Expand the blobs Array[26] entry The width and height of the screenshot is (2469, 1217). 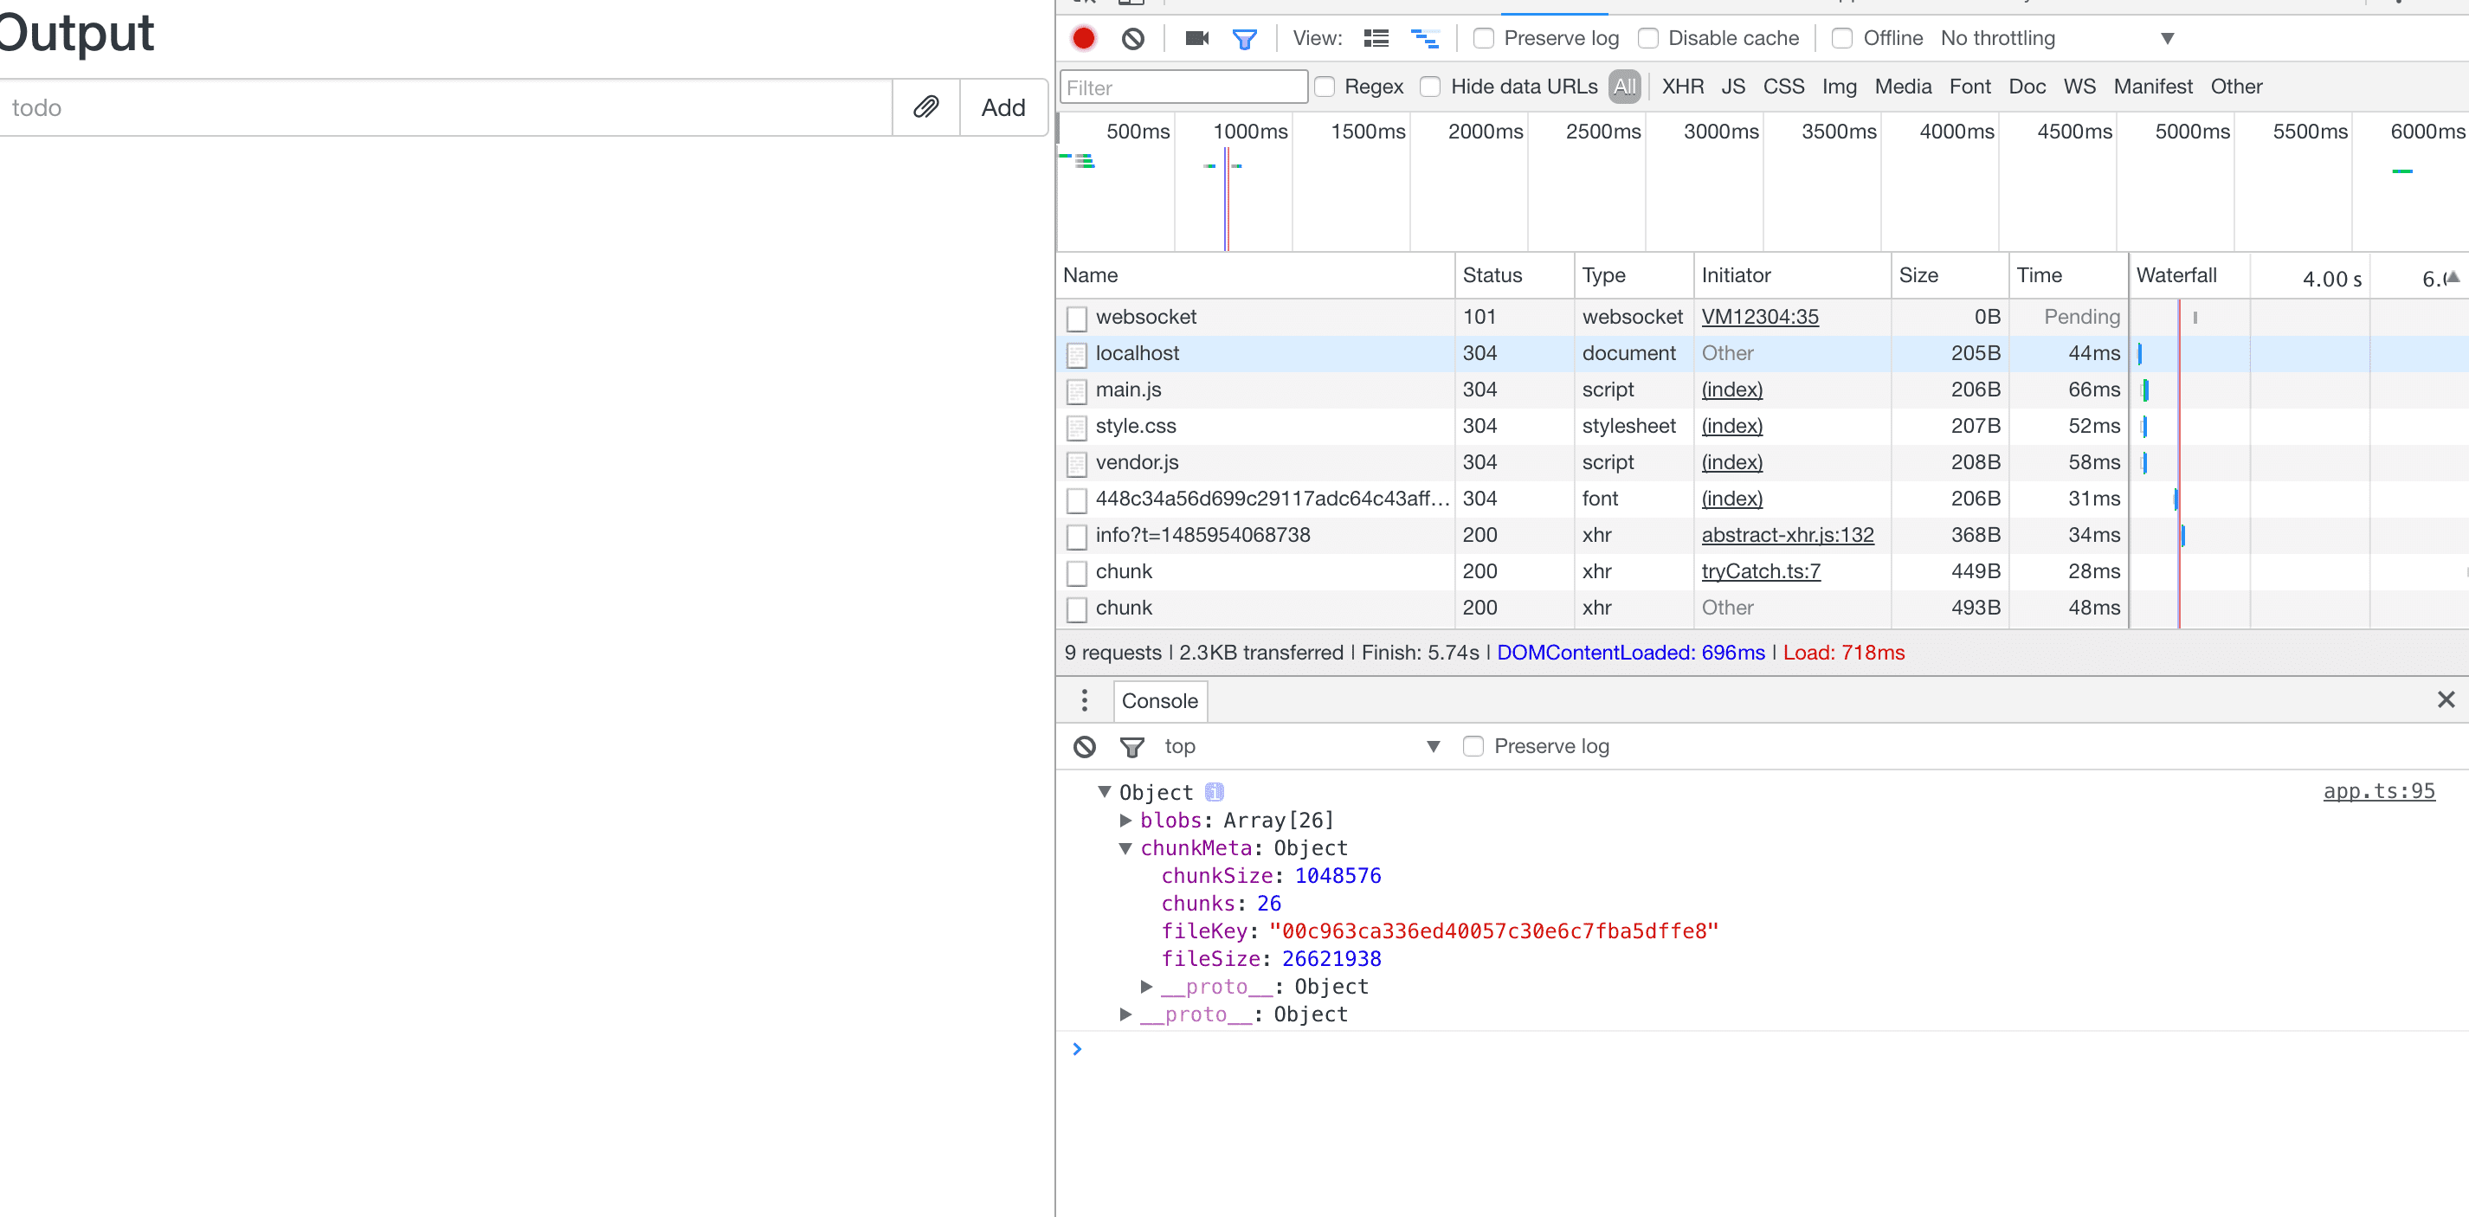[1125, 821]
